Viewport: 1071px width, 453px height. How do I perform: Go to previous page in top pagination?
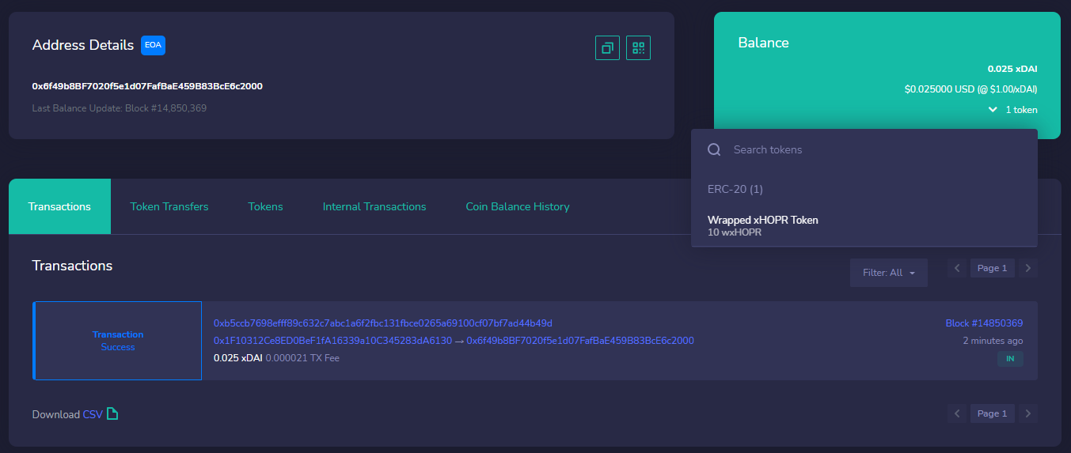(x=957, y=268)
